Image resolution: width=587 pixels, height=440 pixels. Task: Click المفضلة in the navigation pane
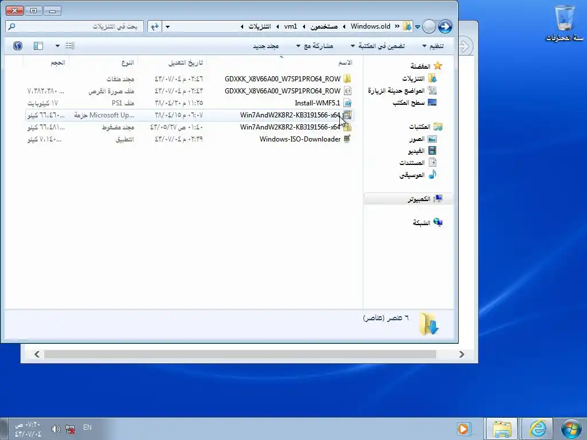420,66
